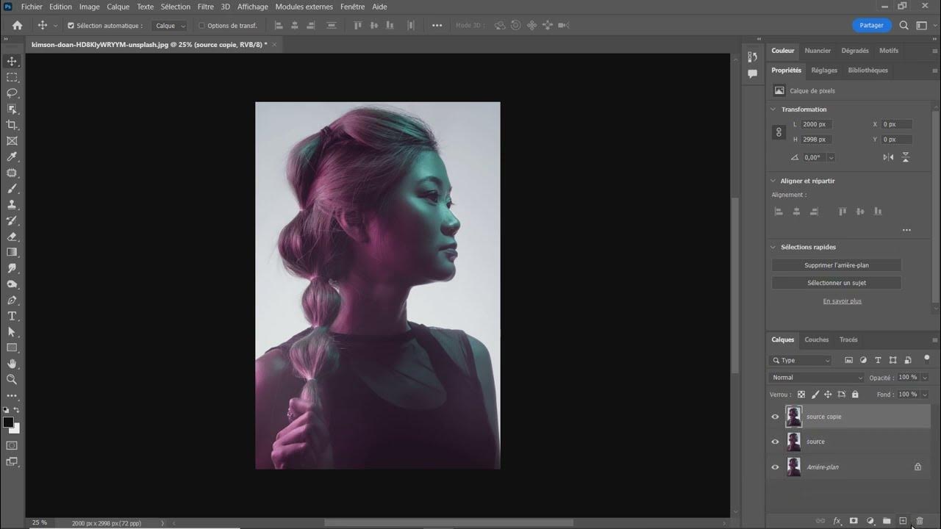Select the Crop tool
941x529 pixels.
pyautogui.click(x=12, y=125)
